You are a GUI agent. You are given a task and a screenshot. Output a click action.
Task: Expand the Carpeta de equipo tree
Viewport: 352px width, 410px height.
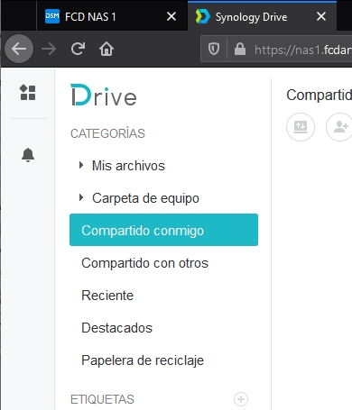81,197
